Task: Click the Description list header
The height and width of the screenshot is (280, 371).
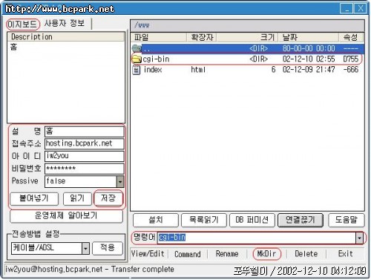Action: pos(66,37)
